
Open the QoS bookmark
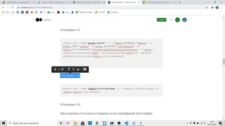pos(65,12)
